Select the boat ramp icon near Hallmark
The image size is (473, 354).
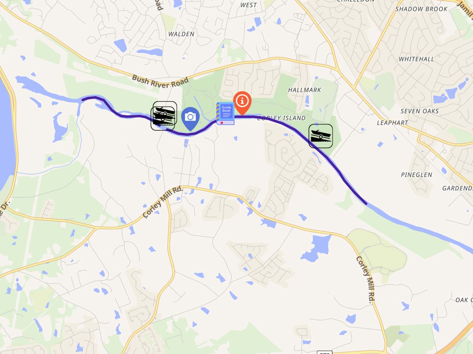click(x=321, y=136)
